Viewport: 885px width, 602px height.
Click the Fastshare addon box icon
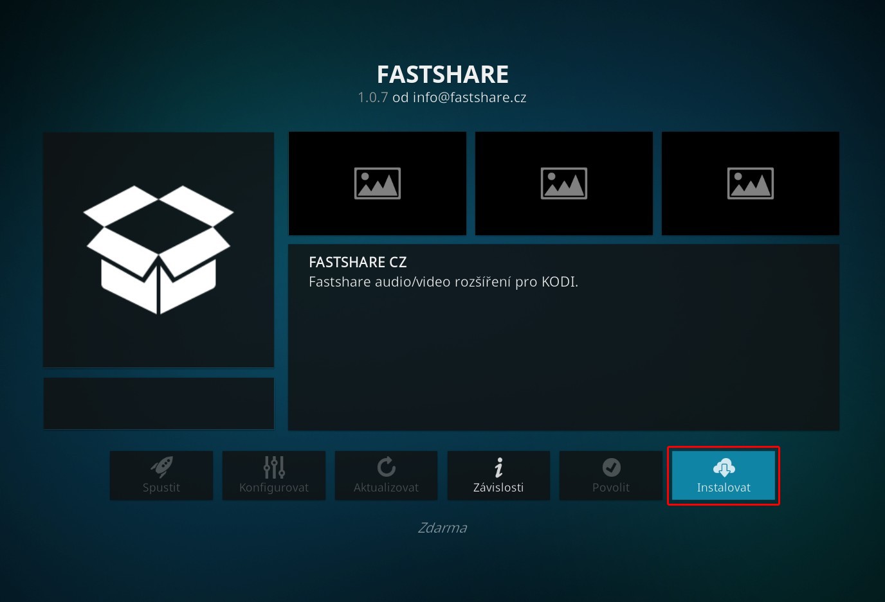[159, 250]
